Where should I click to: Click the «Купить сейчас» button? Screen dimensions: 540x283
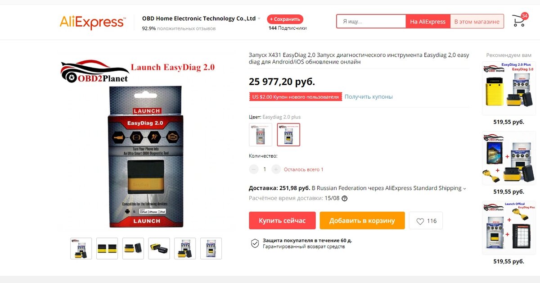282,221
